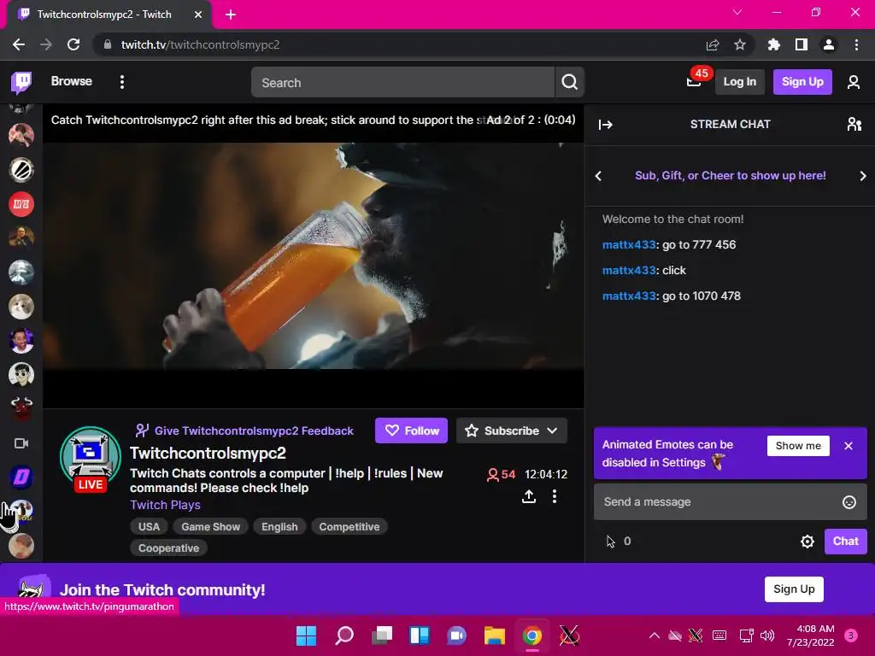Dismiss the Animated Emotes notice

coord(849,446)
